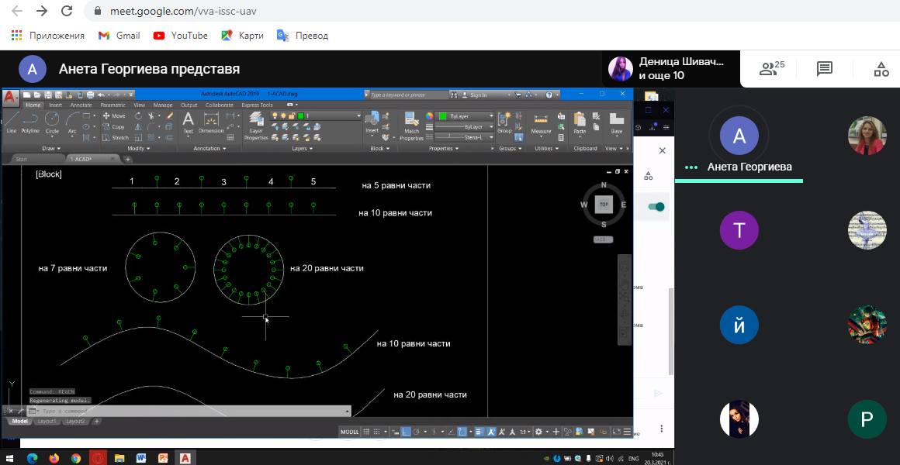The height and width of the screenshot is (465, 900).
Task: Select the Polyline tool
Action: tap(30, 122)
